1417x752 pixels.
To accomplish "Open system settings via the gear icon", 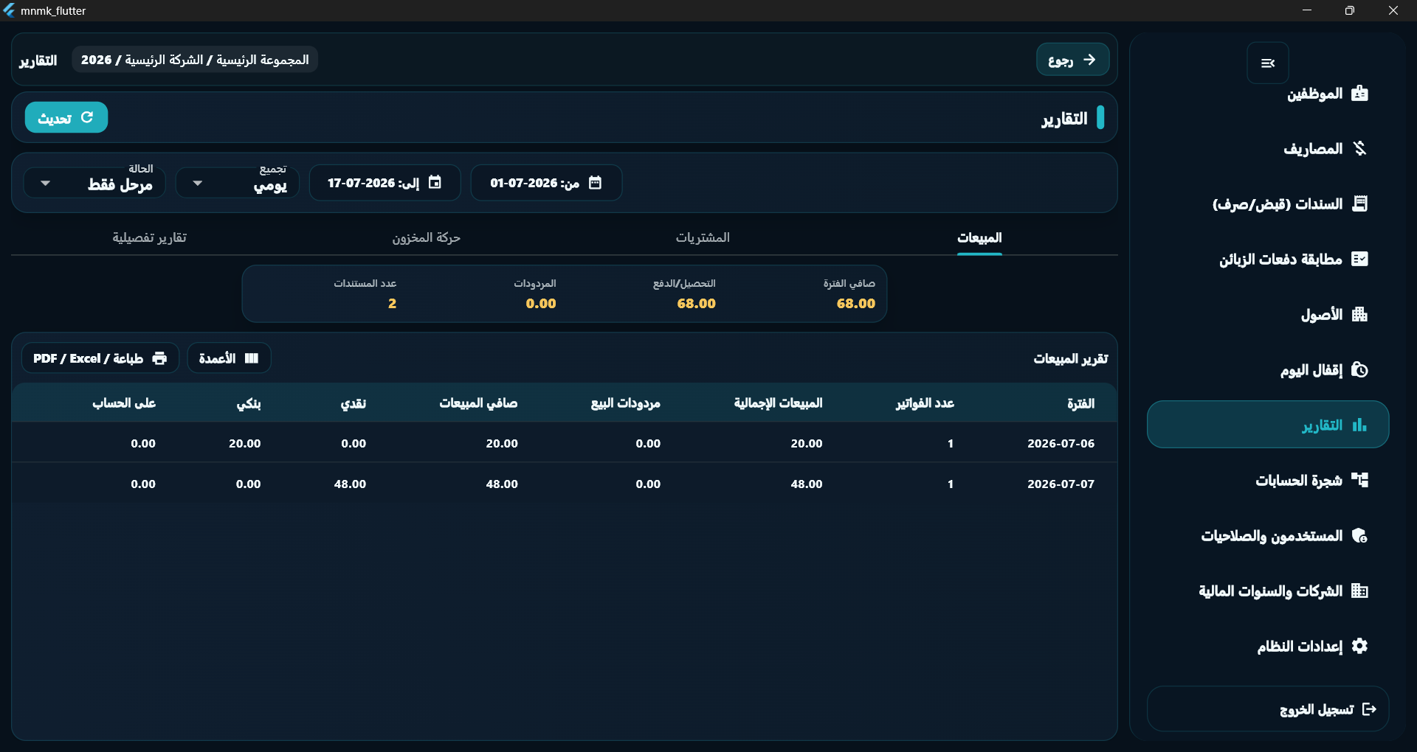I will [x=1359, y=647].
